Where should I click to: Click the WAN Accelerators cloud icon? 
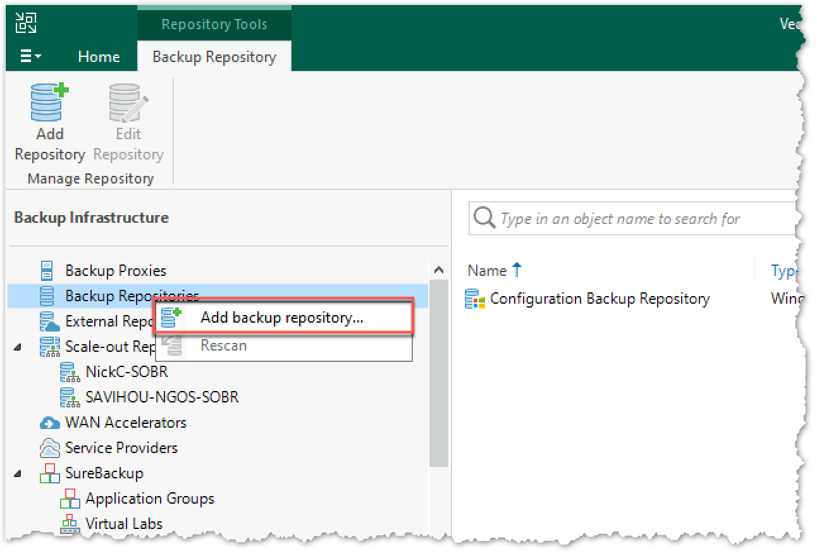point(49,423)
